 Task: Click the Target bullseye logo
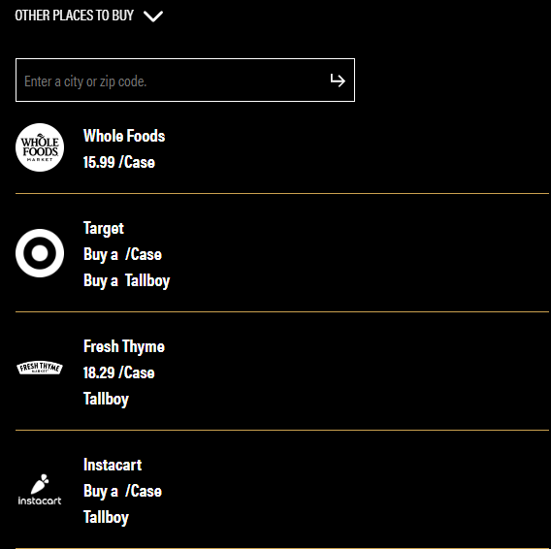pyautogui.click(x=40, y=253)
